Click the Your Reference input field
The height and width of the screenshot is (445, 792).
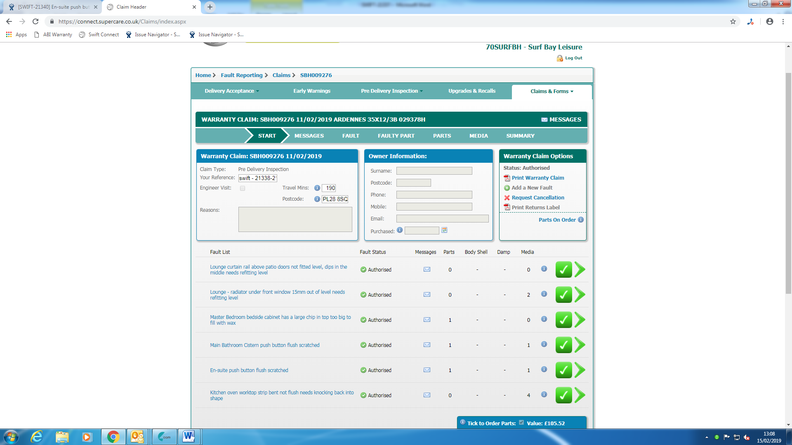point(257,178)
